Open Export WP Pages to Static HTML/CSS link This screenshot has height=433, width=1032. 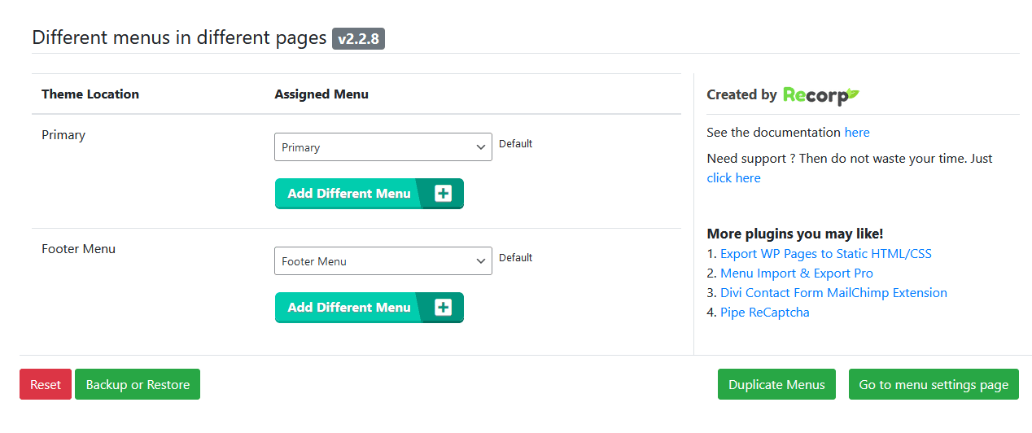(x=825, y=254)
